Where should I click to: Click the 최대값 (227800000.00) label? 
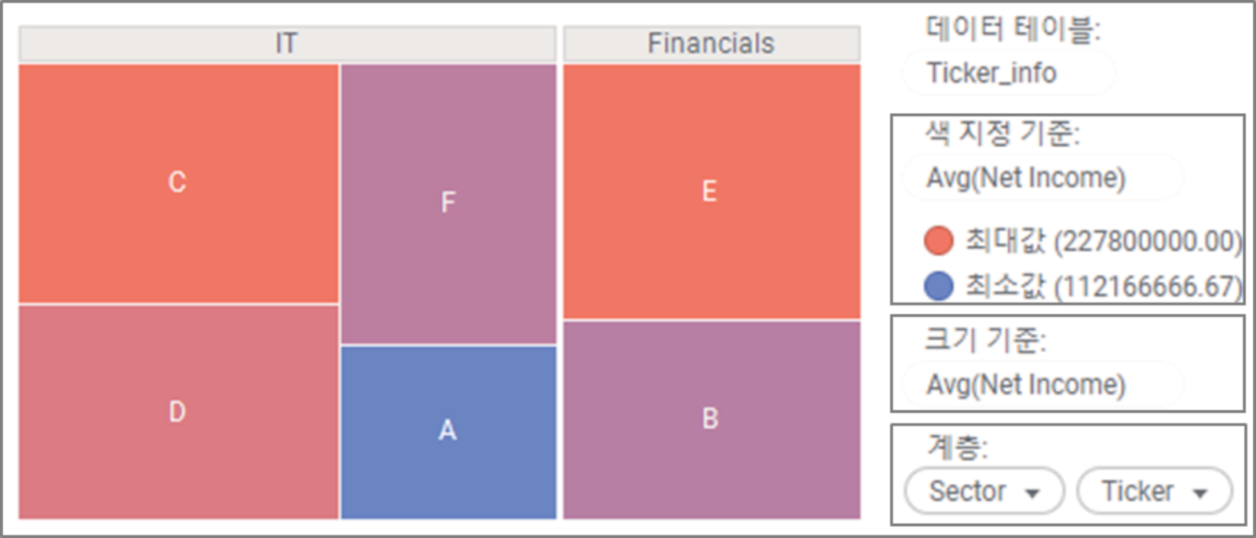(1104, 240)
